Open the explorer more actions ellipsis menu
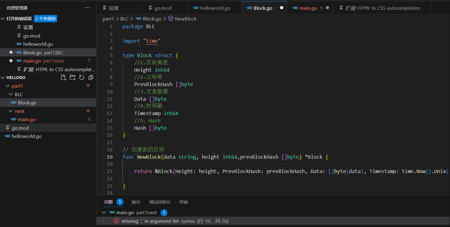Image resolution: width=450 pixels, height=227 pixels. coord(87,8)
